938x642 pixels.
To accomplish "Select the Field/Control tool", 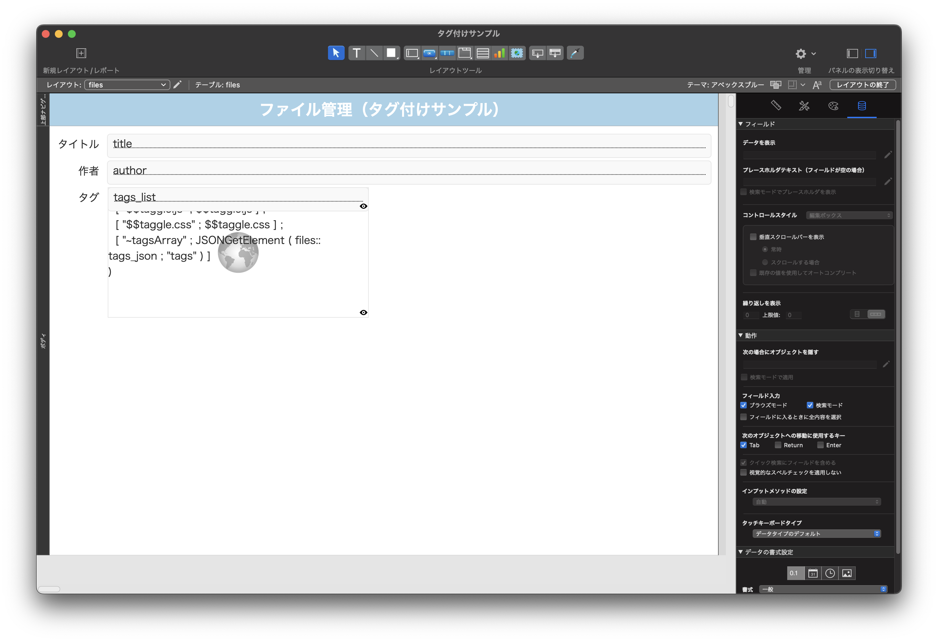I will [x=412, y=53].
